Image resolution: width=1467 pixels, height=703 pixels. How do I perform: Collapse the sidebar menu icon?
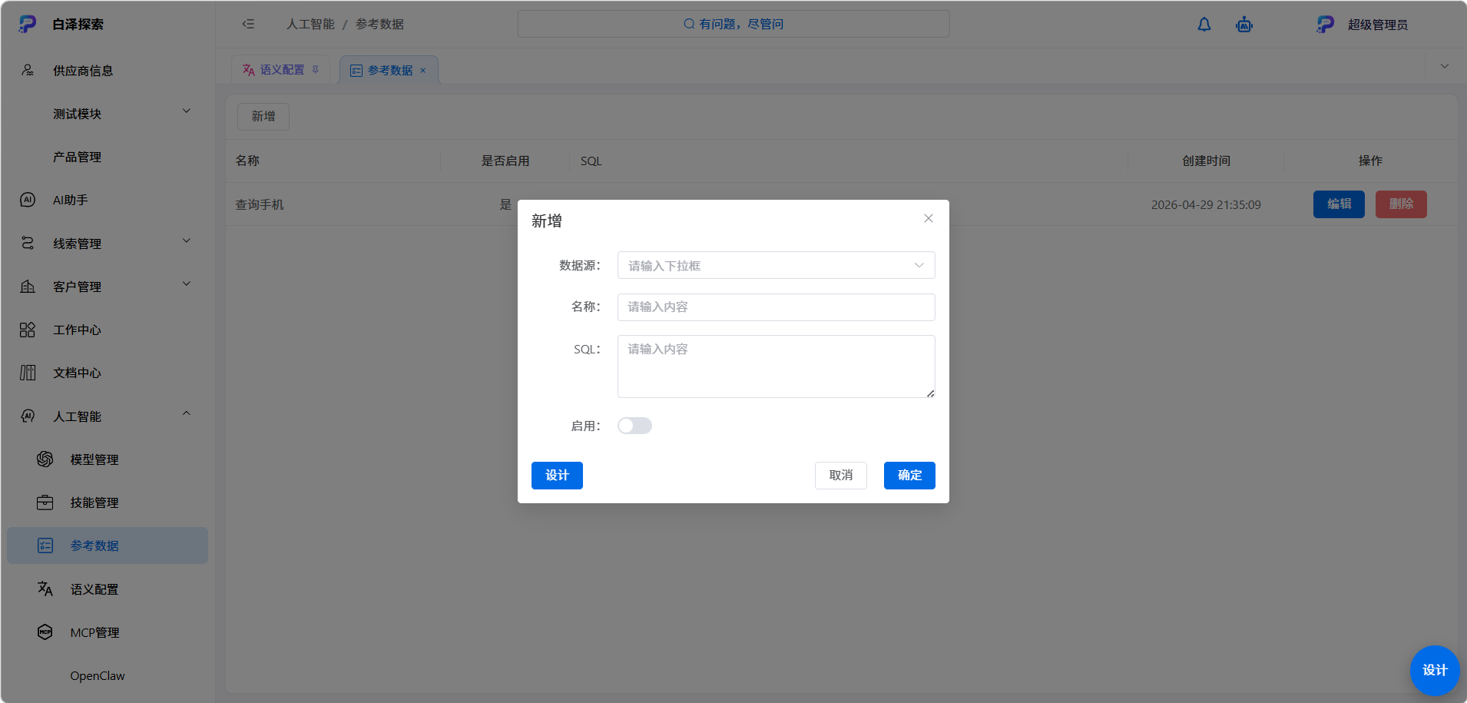248,24
